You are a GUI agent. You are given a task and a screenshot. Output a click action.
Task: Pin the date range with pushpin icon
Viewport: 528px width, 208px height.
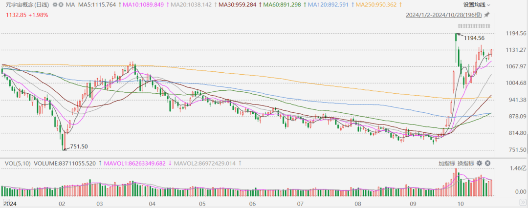(486, 15)
